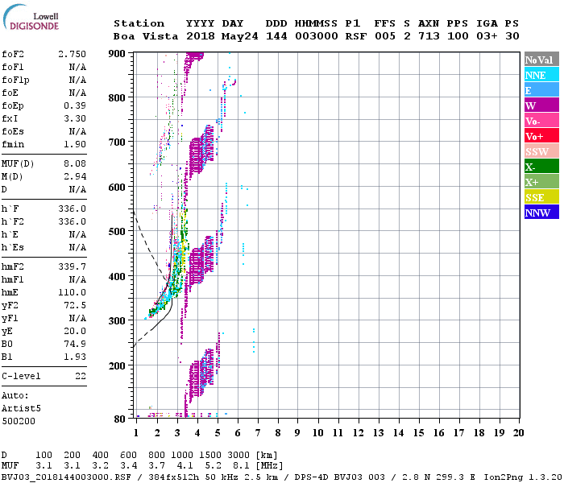This screenshot has width=564, height=483.
Task: Click the 80 km y-axis label
Action: tap(119, 419)
